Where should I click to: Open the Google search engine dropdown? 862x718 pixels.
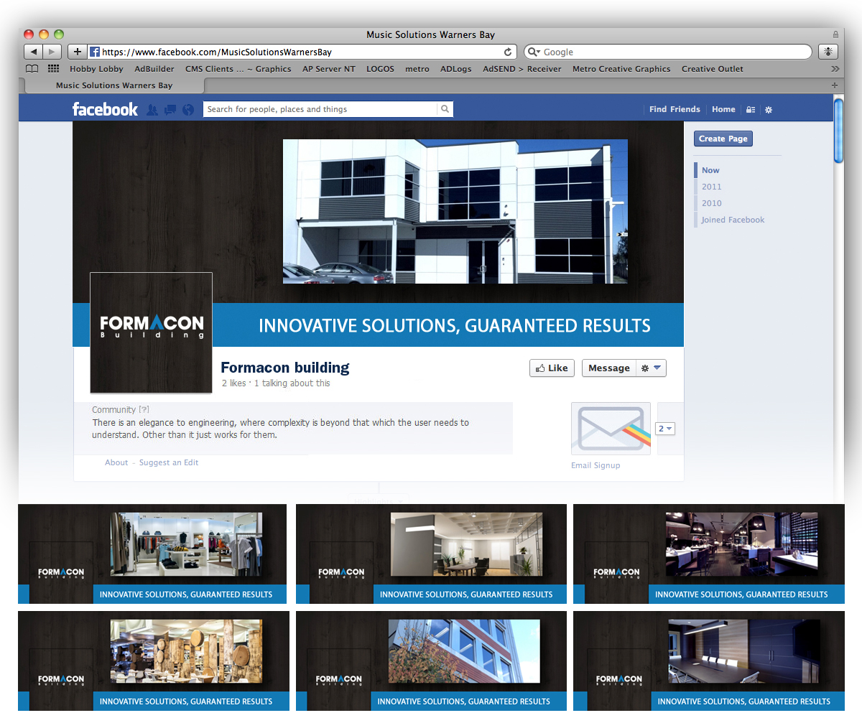click(x=533, y=52)
